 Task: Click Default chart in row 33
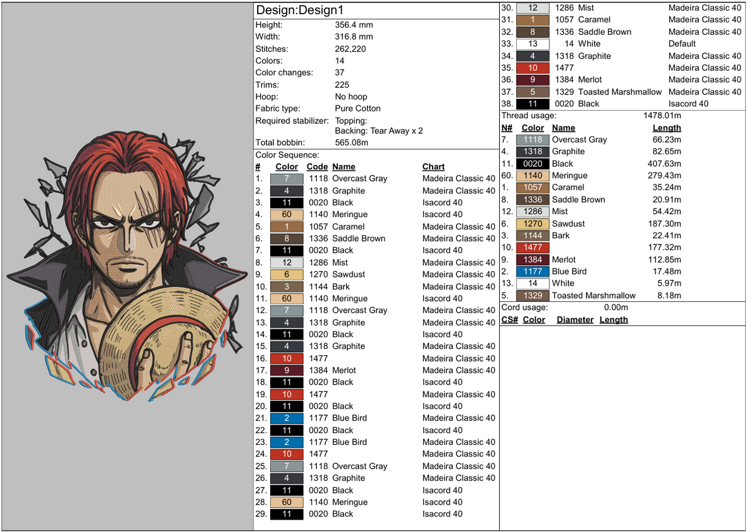pyautogui.click(x=682, y=44)
